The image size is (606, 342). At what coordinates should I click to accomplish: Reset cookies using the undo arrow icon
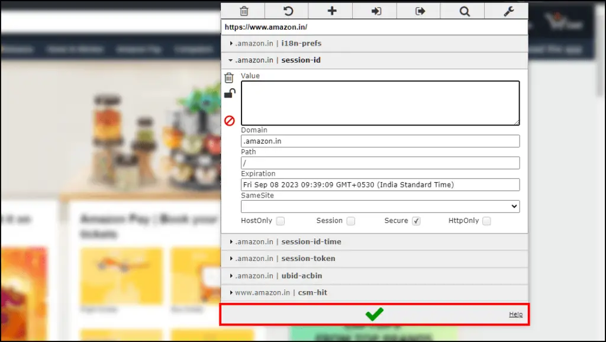coord(288,11)
